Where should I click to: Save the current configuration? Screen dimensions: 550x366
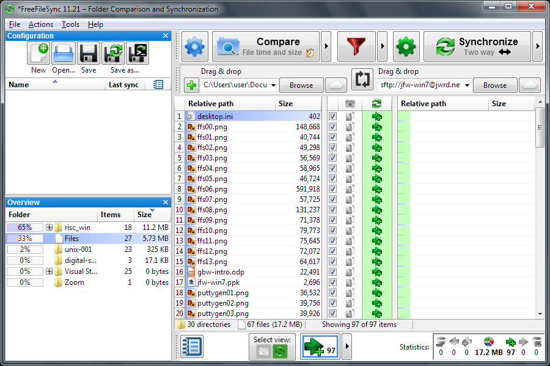click(89, 53)
